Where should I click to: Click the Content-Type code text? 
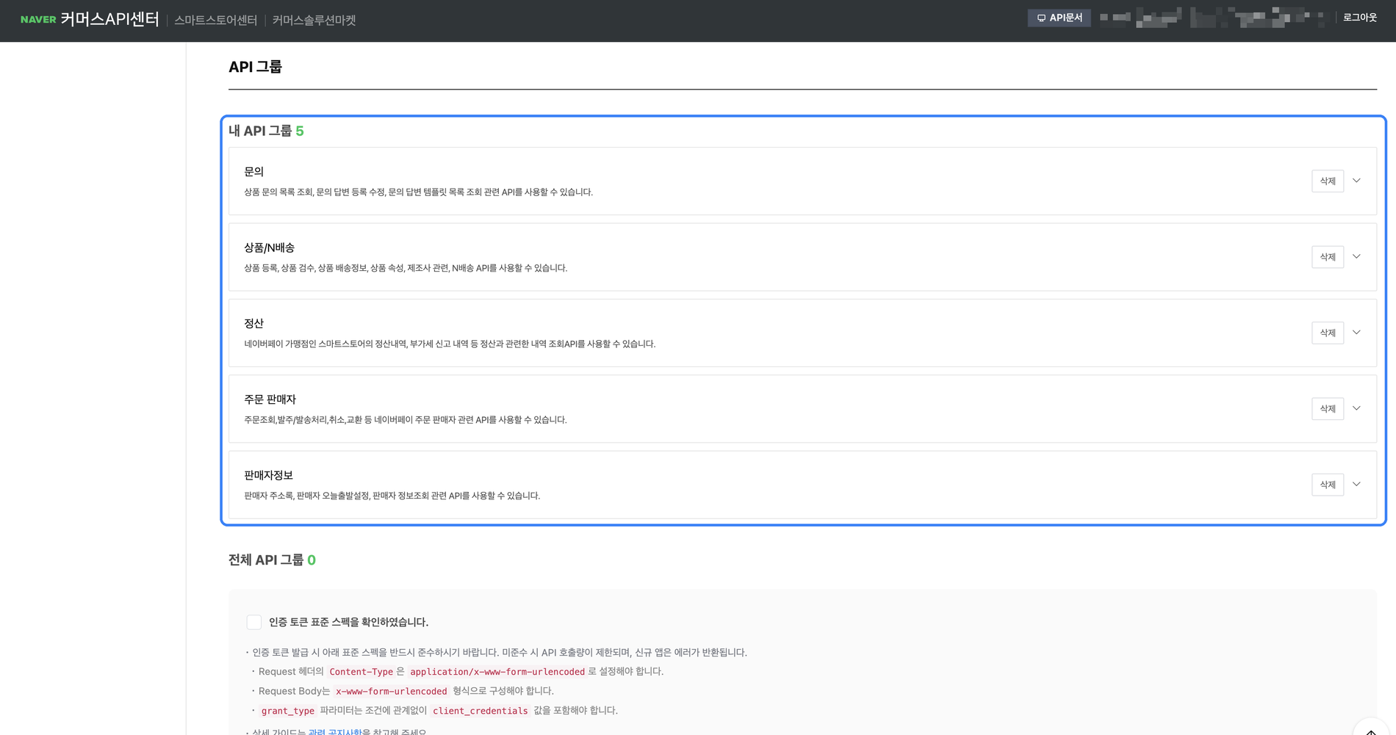tap(361, 672)
